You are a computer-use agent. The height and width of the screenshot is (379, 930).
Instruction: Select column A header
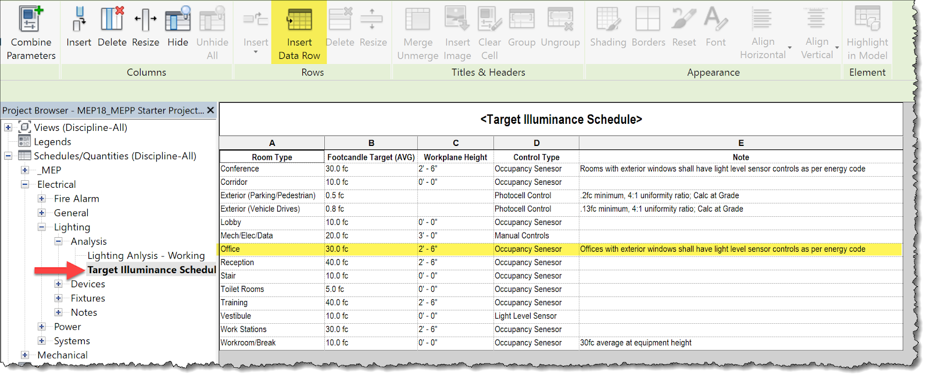[x=272, y=143]
